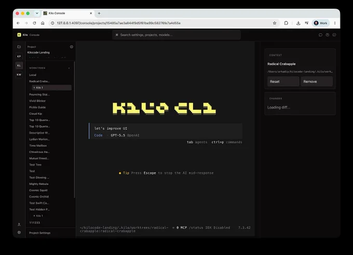Screen dimensions: 353x255
Task: Open Project Settings at the sidebar bottom
Action: pyautogui.click(x=40, y=233)
